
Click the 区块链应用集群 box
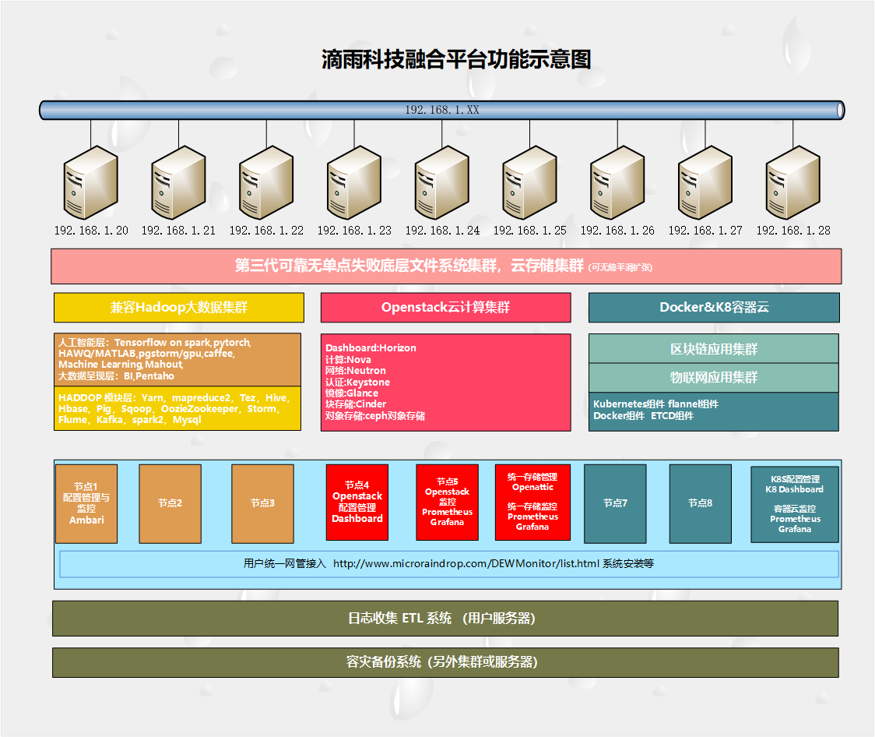(x=714, y=349)
